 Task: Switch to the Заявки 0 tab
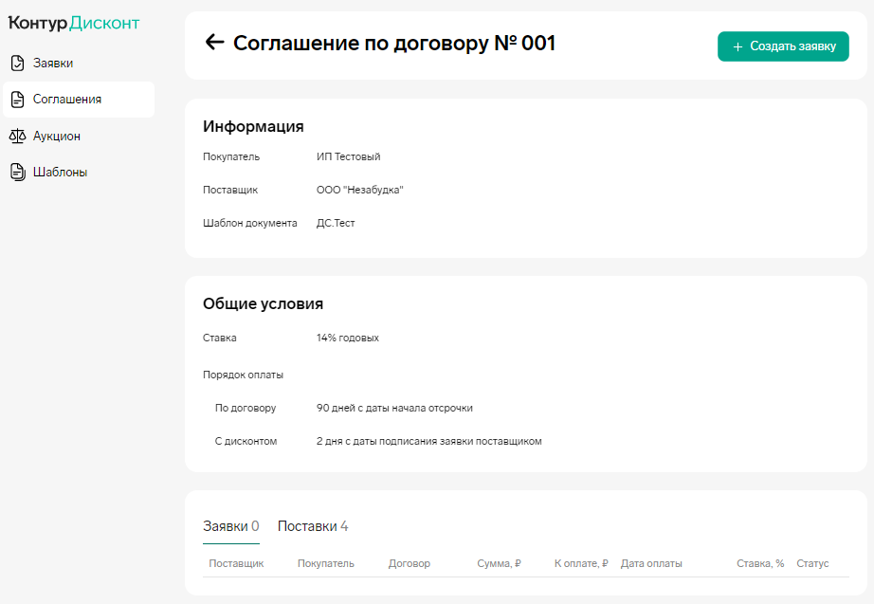230,526
